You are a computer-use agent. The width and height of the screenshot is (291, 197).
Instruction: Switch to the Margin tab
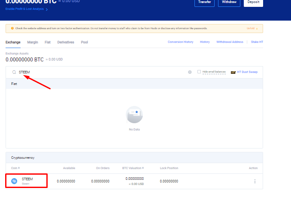tap(33, 42)
